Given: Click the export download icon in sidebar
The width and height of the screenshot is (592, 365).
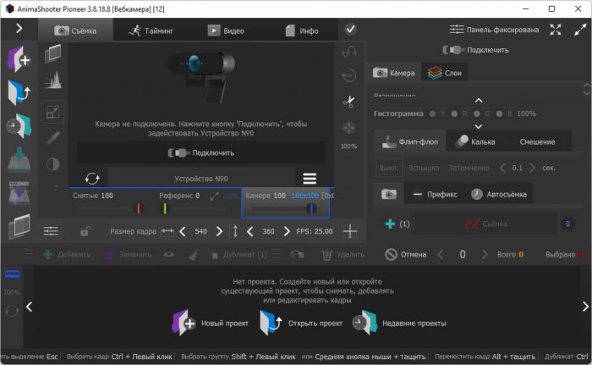Looking at the screenshot, I should tap(19, 159).
